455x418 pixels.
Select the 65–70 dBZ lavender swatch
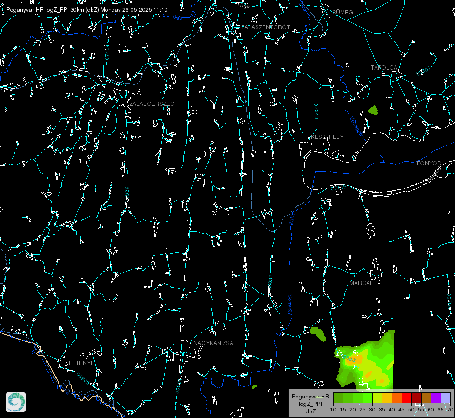click(x=446, y=398)
